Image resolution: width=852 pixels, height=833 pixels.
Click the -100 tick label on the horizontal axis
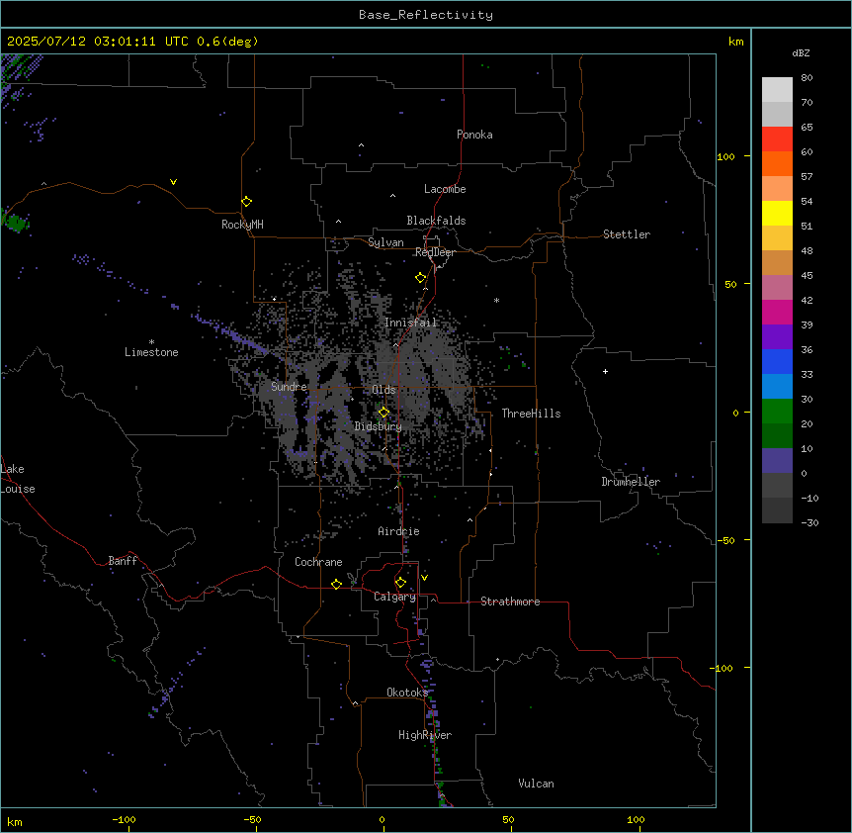[124, 819]
